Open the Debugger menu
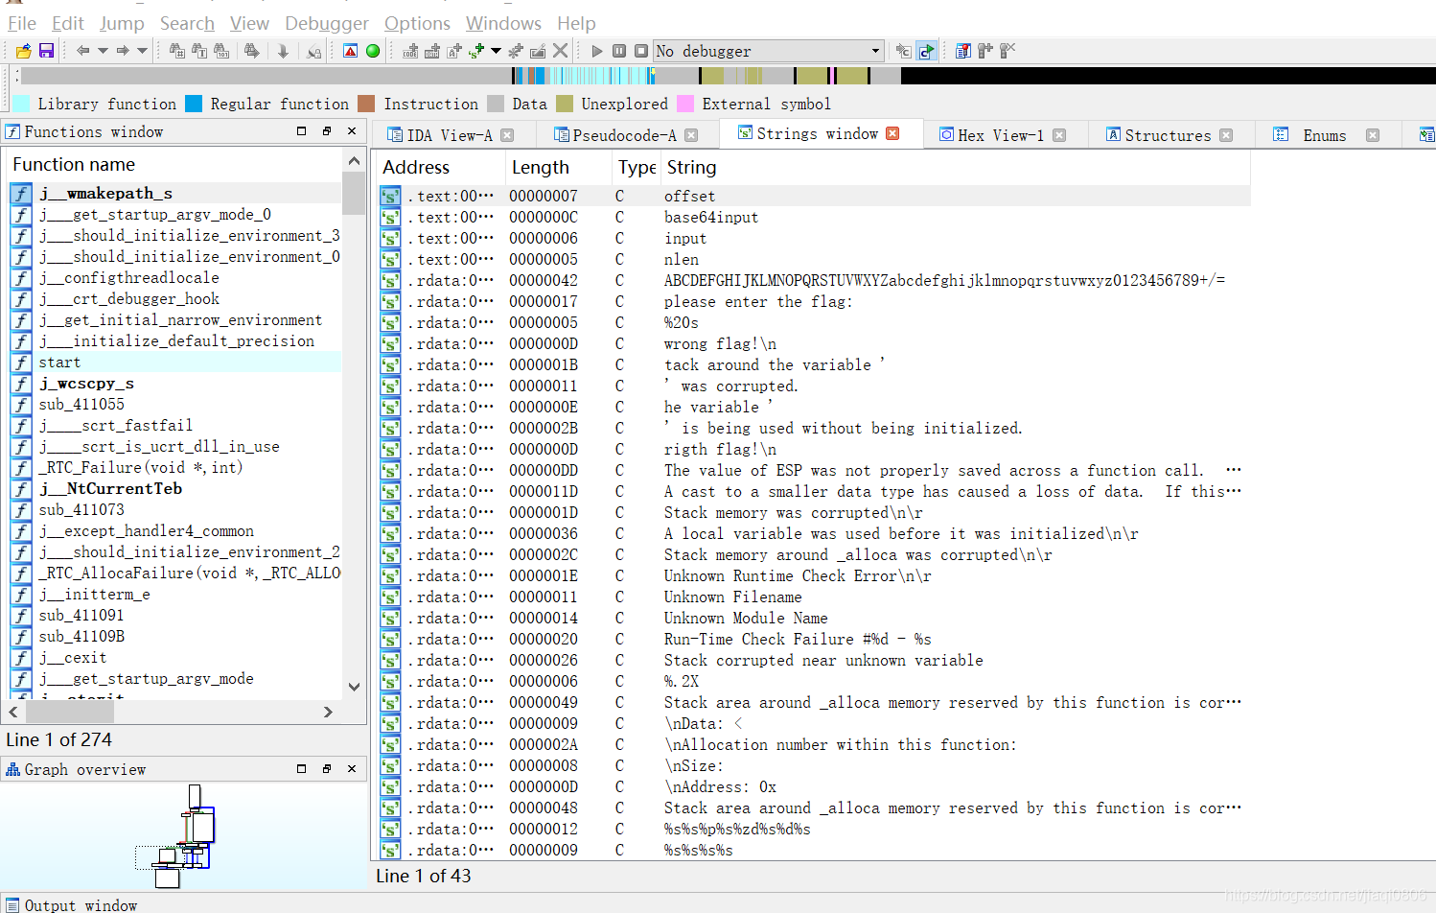 (x=327, y=23)
